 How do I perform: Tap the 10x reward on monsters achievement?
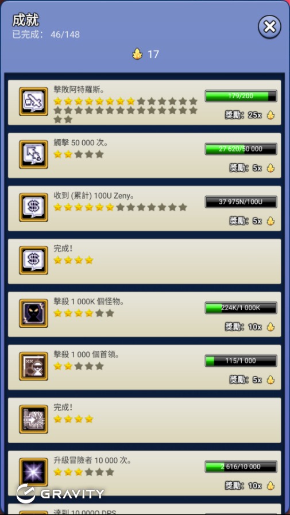(x=255, y=327)
